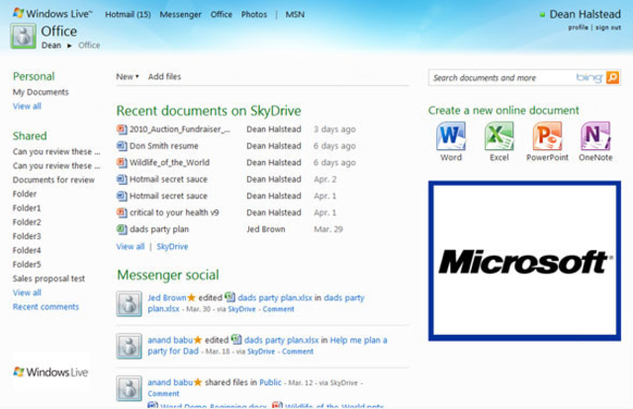Click Jed Brown's avatar in Messenger social

point(130,303)
